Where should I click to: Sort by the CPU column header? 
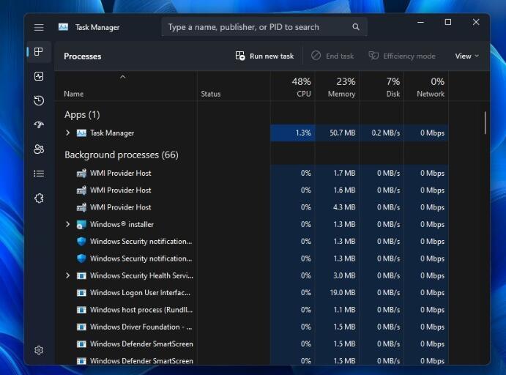pos(293,87)
